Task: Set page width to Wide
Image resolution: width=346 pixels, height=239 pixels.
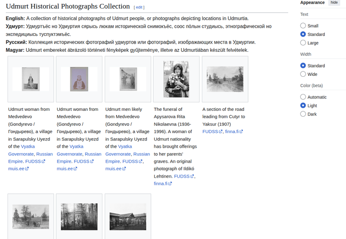Action: coord(303,74)
